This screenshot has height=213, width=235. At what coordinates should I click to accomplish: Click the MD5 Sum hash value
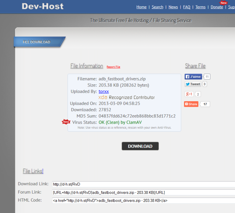[137, 116]
